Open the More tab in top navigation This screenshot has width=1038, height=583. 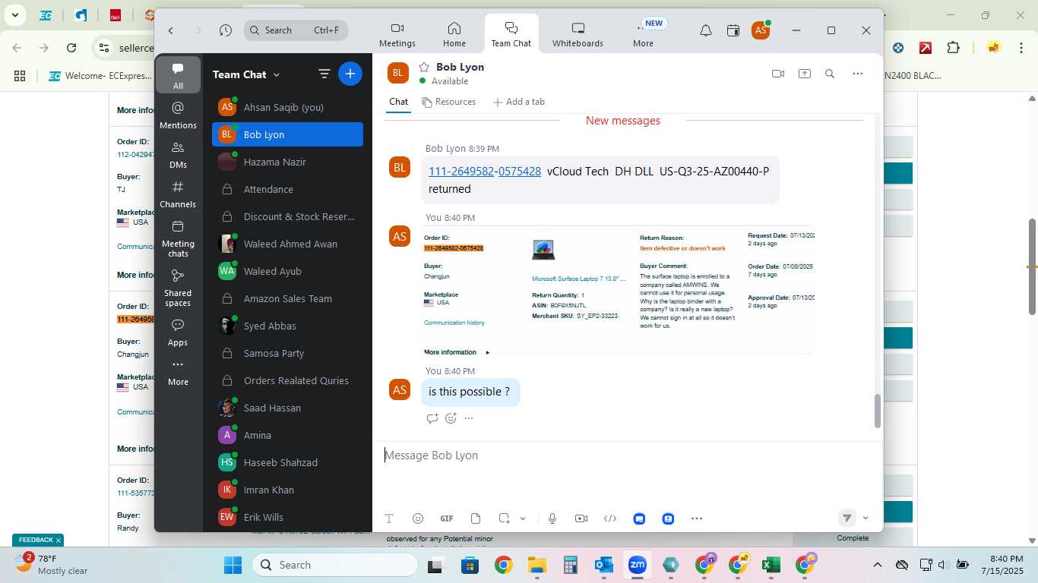[x=643, y=35]
